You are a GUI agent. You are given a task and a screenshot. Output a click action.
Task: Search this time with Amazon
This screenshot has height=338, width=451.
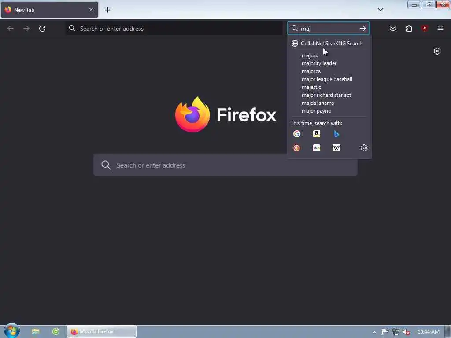[317, 134]
